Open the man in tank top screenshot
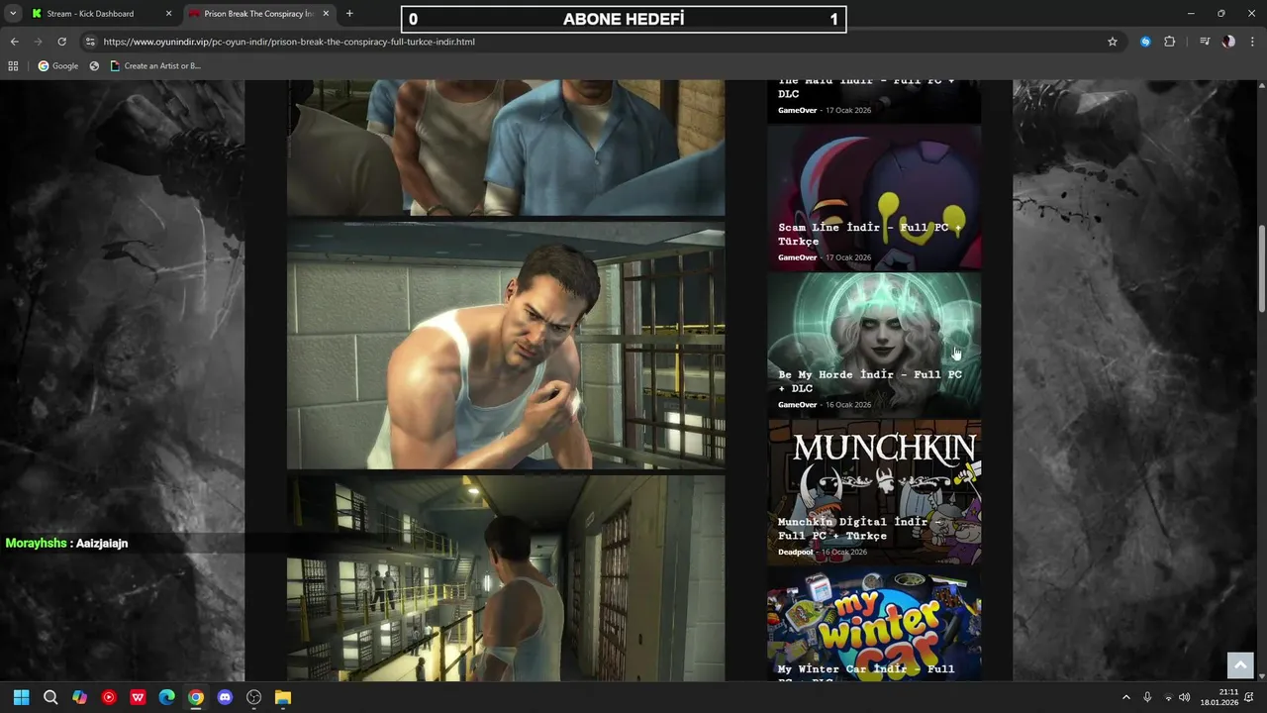 [x=506, y=347]
